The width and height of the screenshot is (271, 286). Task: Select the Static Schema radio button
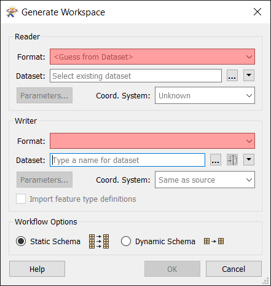coord(21,241)
